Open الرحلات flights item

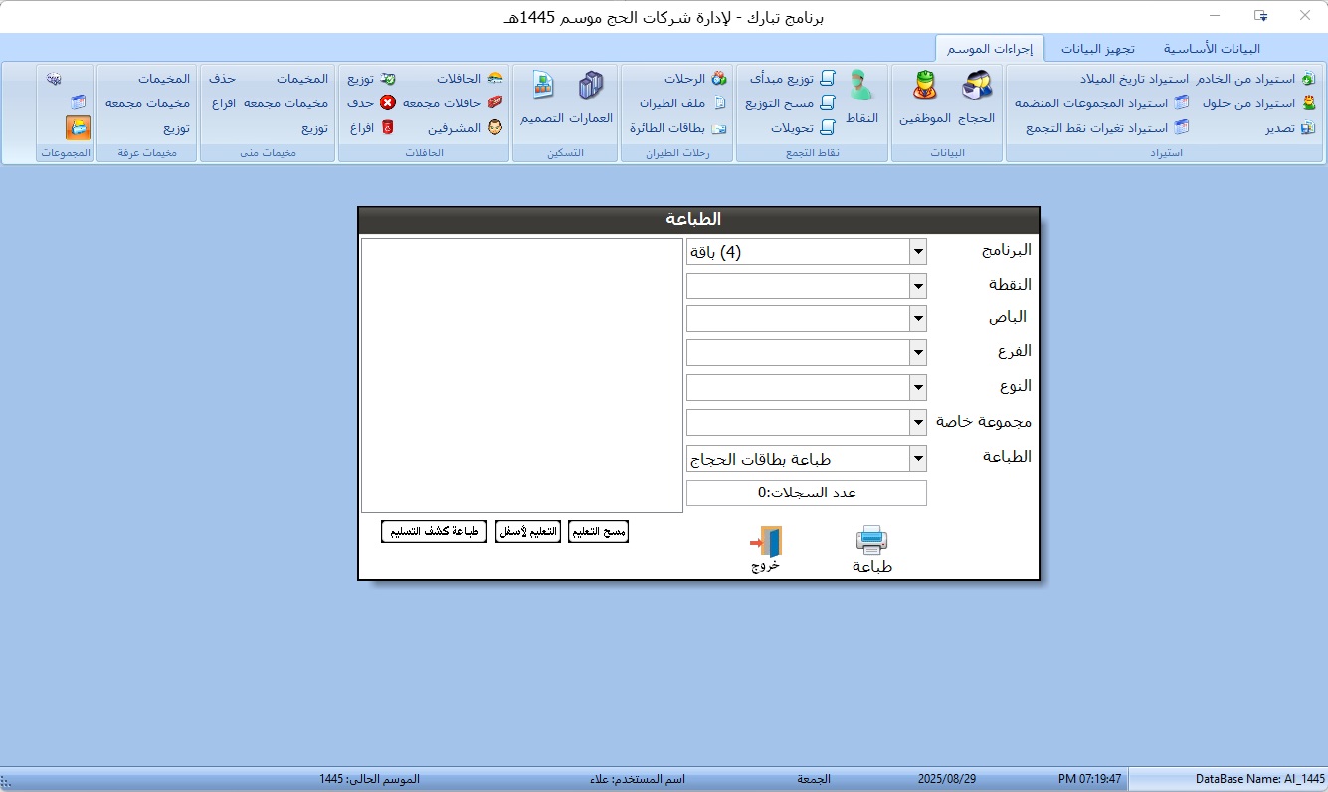click(x=694, y=78)
